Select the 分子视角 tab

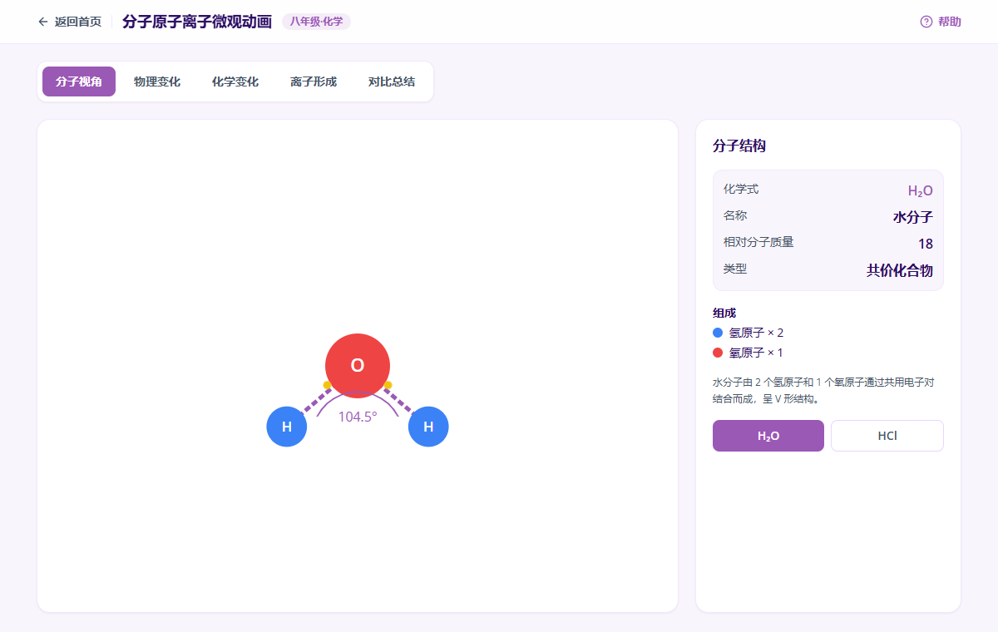click(x=79, y=81)
